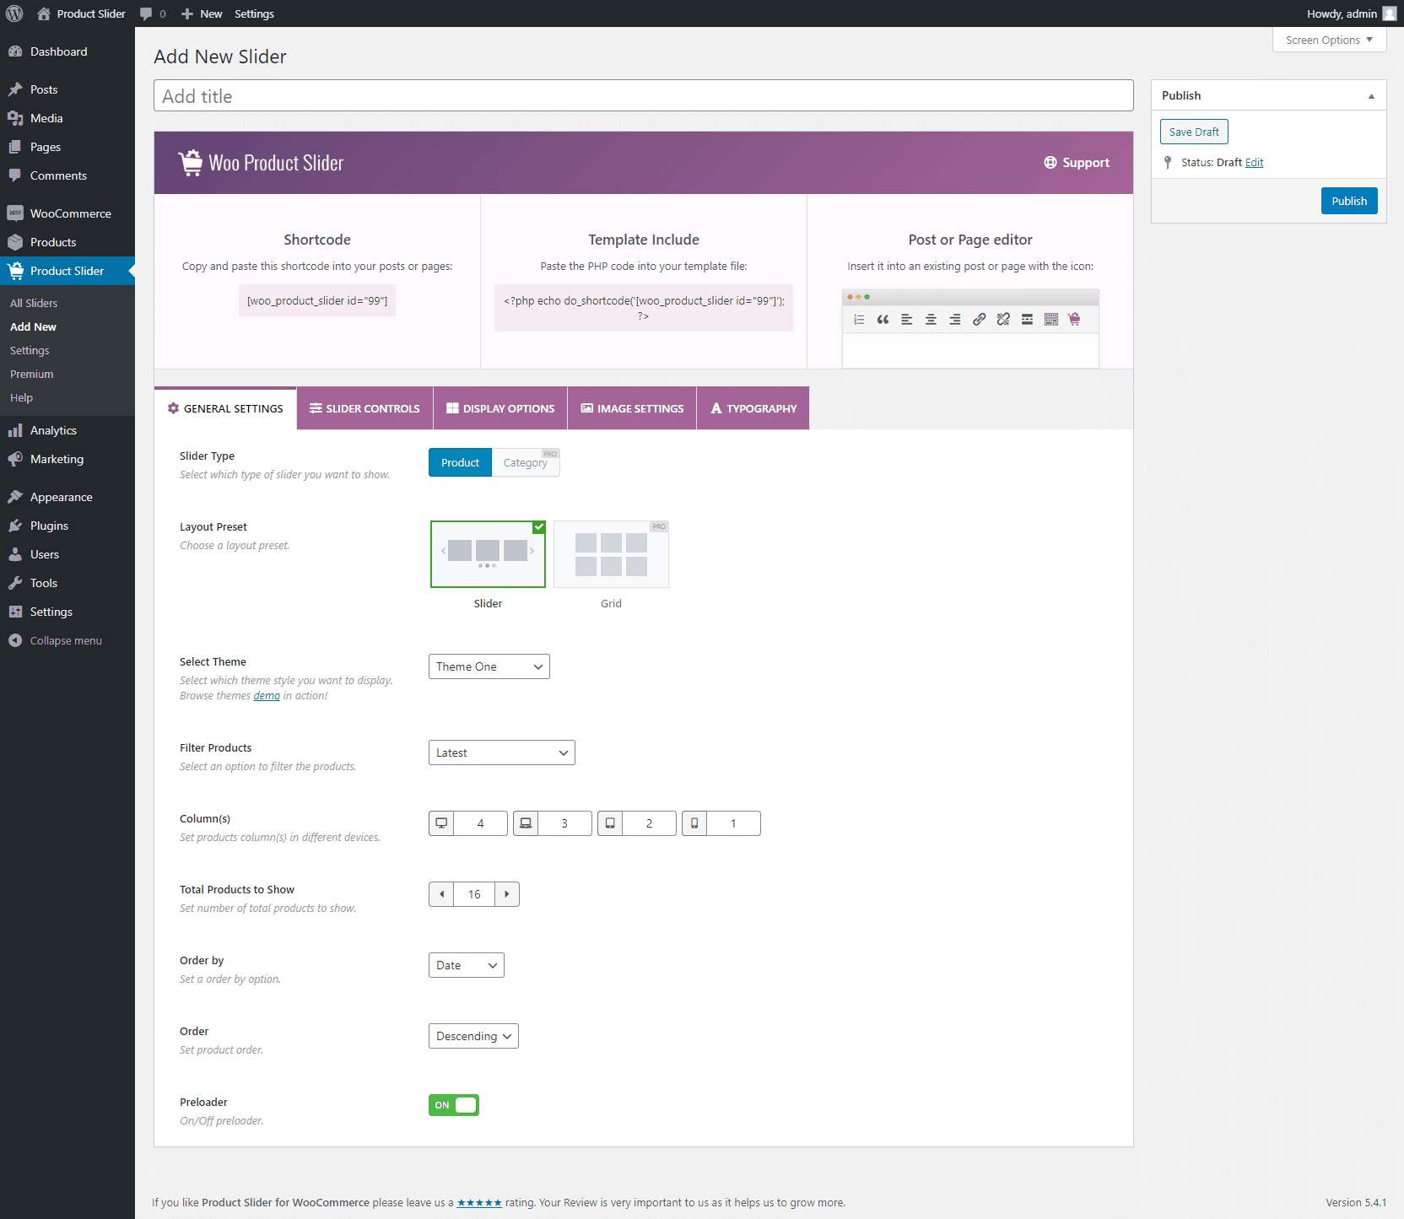The image size is (1404, 1219).
Task: Increase total products with right arrow
Action: point(506,894)
